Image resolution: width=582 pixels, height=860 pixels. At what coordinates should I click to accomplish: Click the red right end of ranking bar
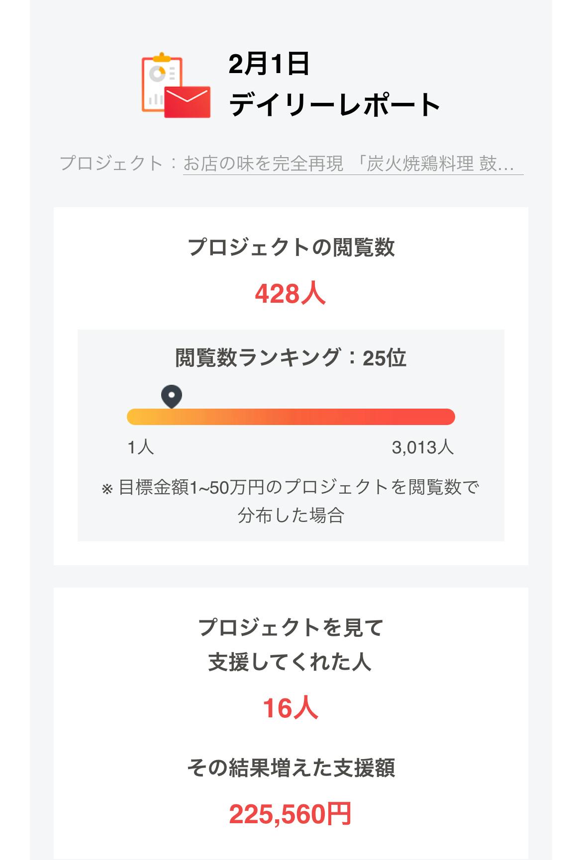pyautogui.click(x=445, y=417)
